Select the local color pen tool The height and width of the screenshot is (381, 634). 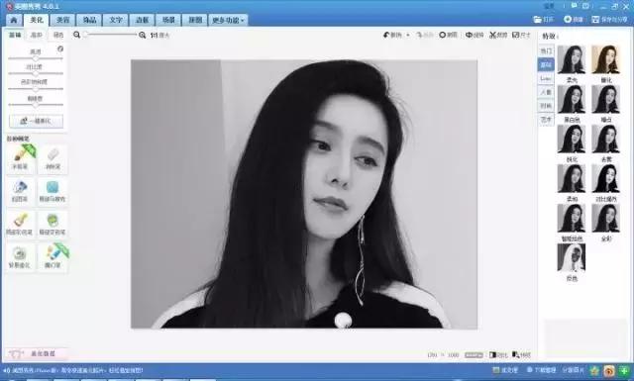(x=20, y=225)
